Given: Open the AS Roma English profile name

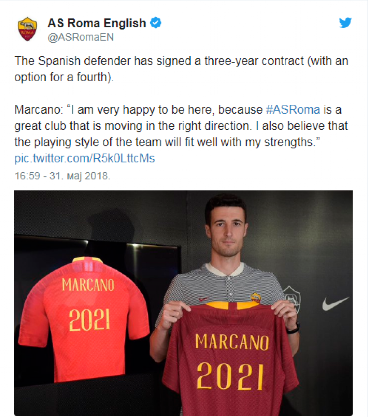Looking at the screenshot, I should click(97, 23).
